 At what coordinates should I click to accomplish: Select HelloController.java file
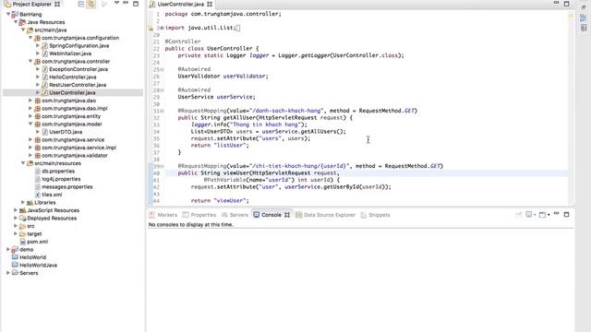pos(72,77)
